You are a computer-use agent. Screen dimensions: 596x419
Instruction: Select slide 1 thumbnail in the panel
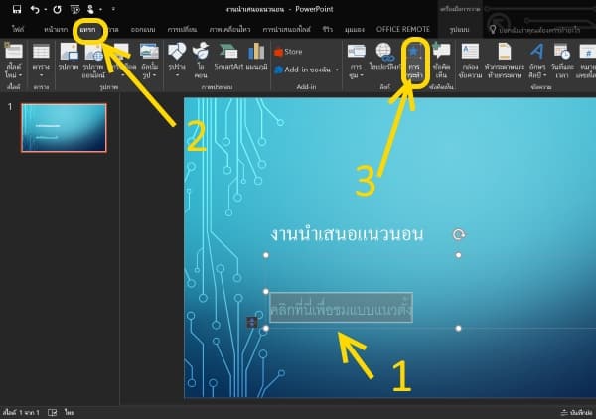(x=64, y=127)
